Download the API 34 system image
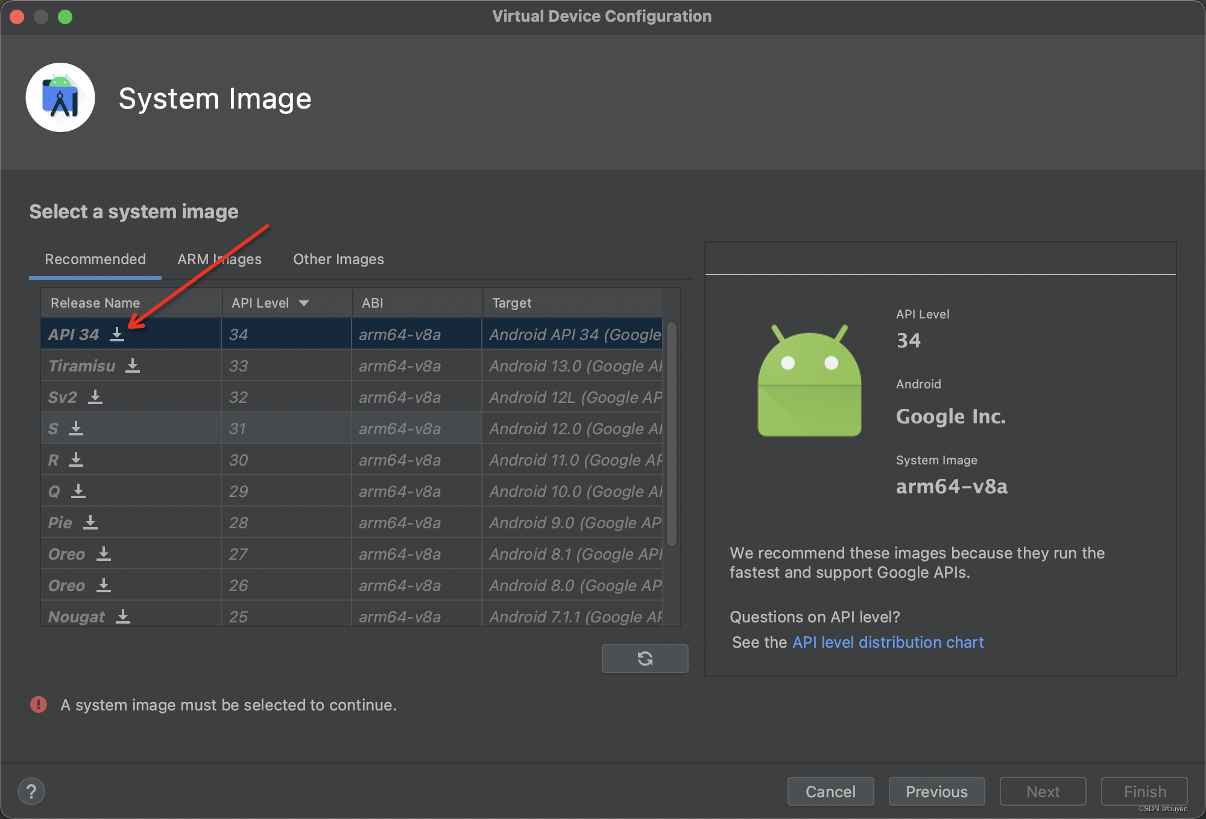 click(117, 334)
